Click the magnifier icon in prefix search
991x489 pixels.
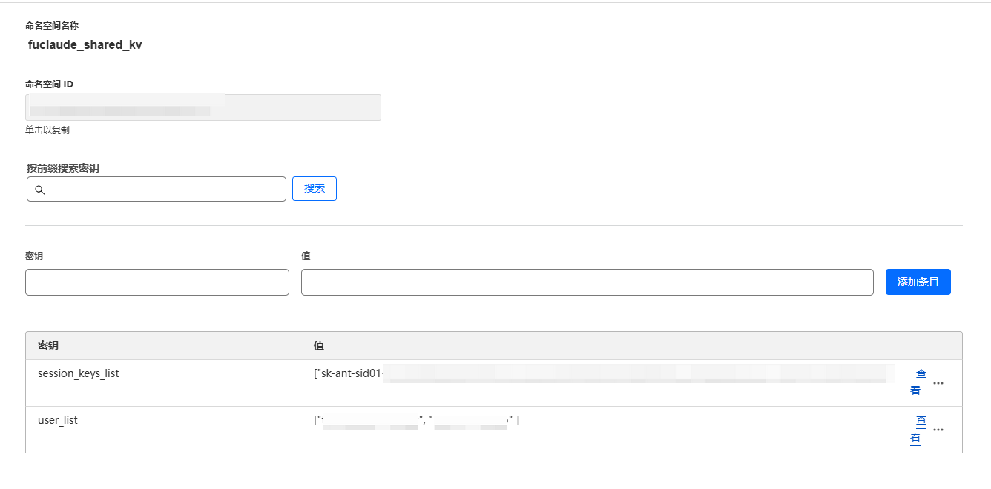[40, 190]
